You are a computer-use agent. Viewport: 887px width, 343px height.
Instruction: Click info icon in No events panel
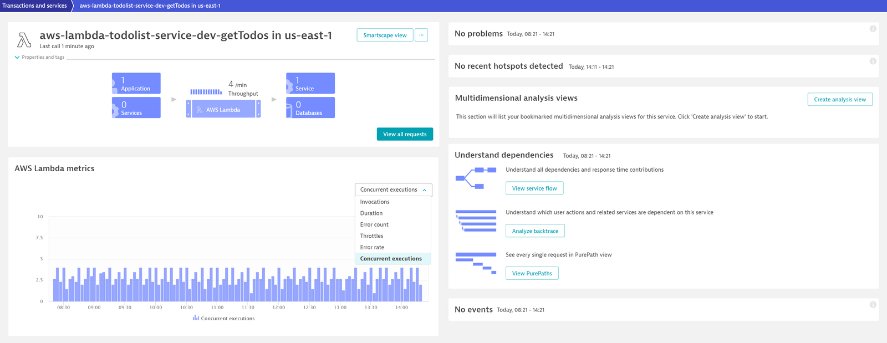[873, 305]
